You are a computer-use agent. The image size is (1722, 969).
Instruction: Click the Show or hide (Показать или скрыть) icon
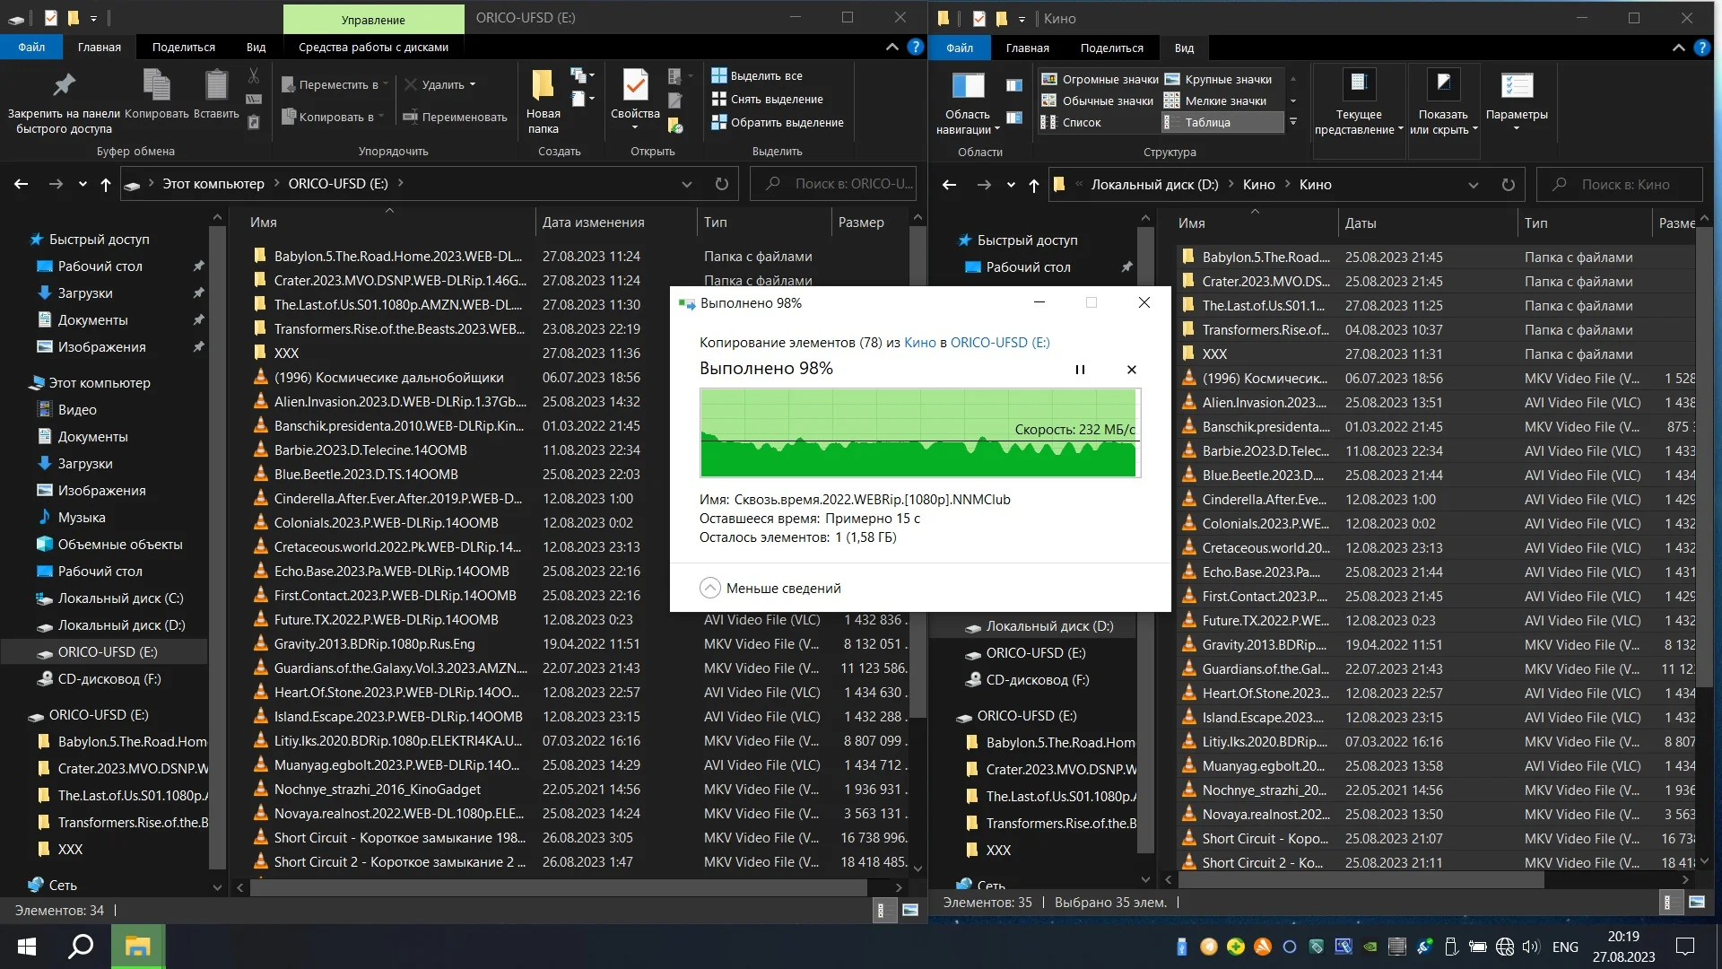click(1442, 86)
